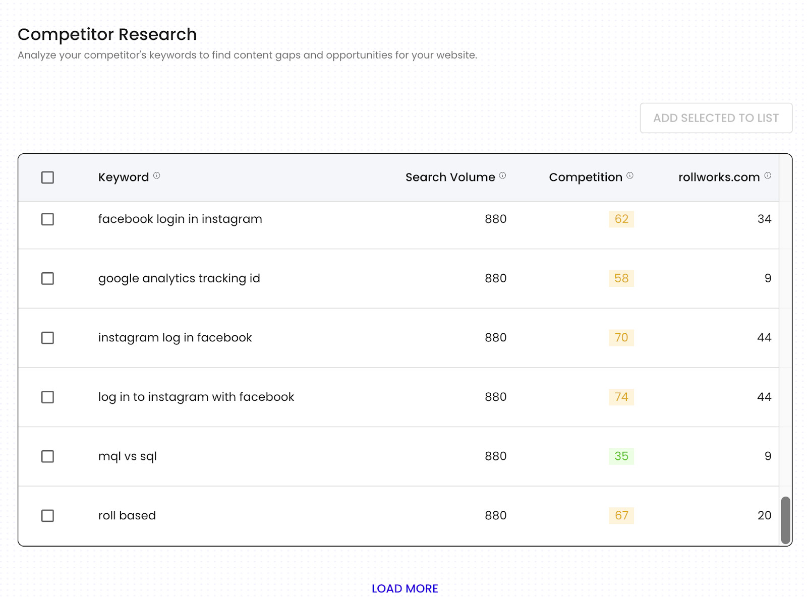Viewport: 807px width, 598px height.
Task: Click the competition score 62 badge
Action: 621,219
